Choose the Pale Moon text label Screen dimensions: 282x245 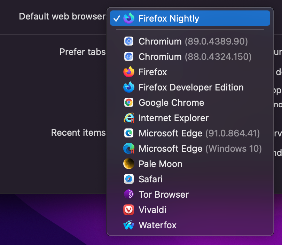[160, 164]
